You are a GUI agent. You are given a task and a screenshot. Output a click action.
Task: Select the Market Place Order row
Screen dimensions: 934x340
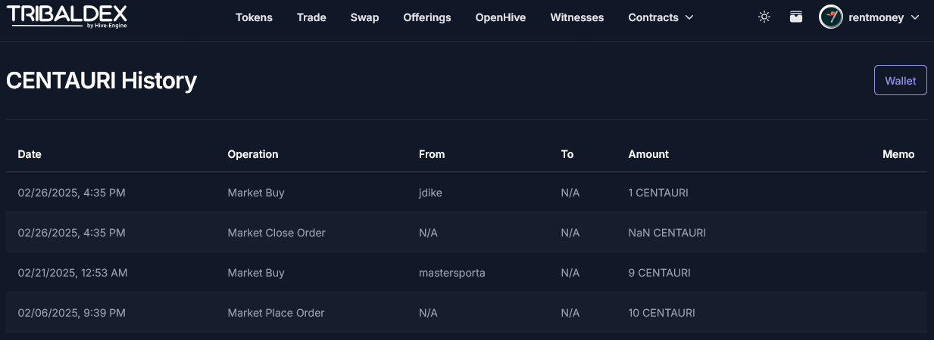276,313
